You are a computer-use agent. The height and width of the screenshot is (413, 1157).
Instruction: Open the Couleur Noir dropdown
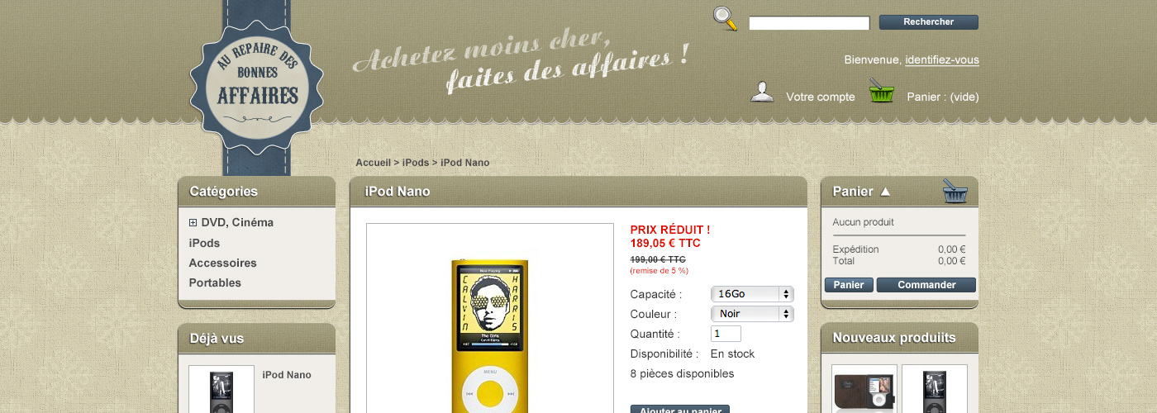coord(752,314)
